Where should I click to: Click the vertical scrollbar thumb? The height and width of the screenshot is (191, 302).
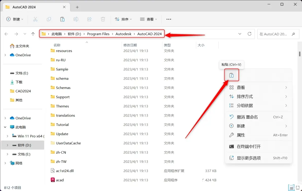[300, 54]
